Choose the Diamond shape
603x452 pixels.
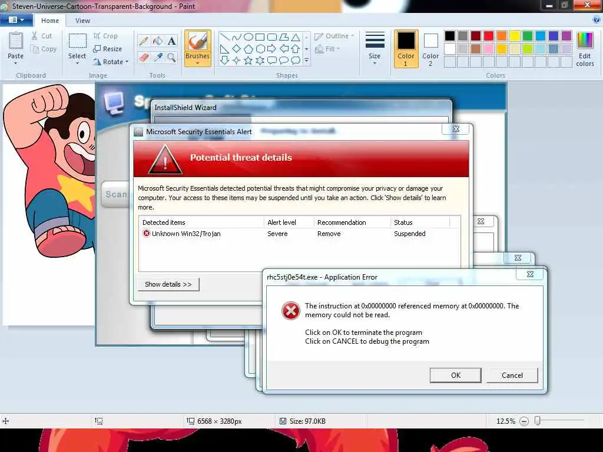237,49
